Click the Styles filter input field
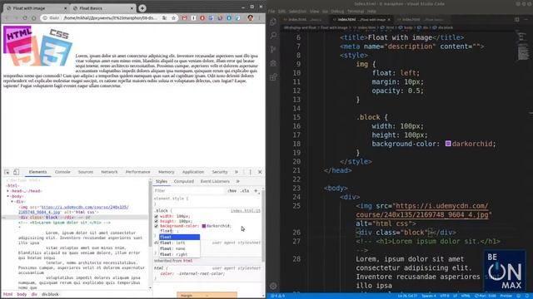Viewport: 533px width, 299px height. click(x=189, y=191)
